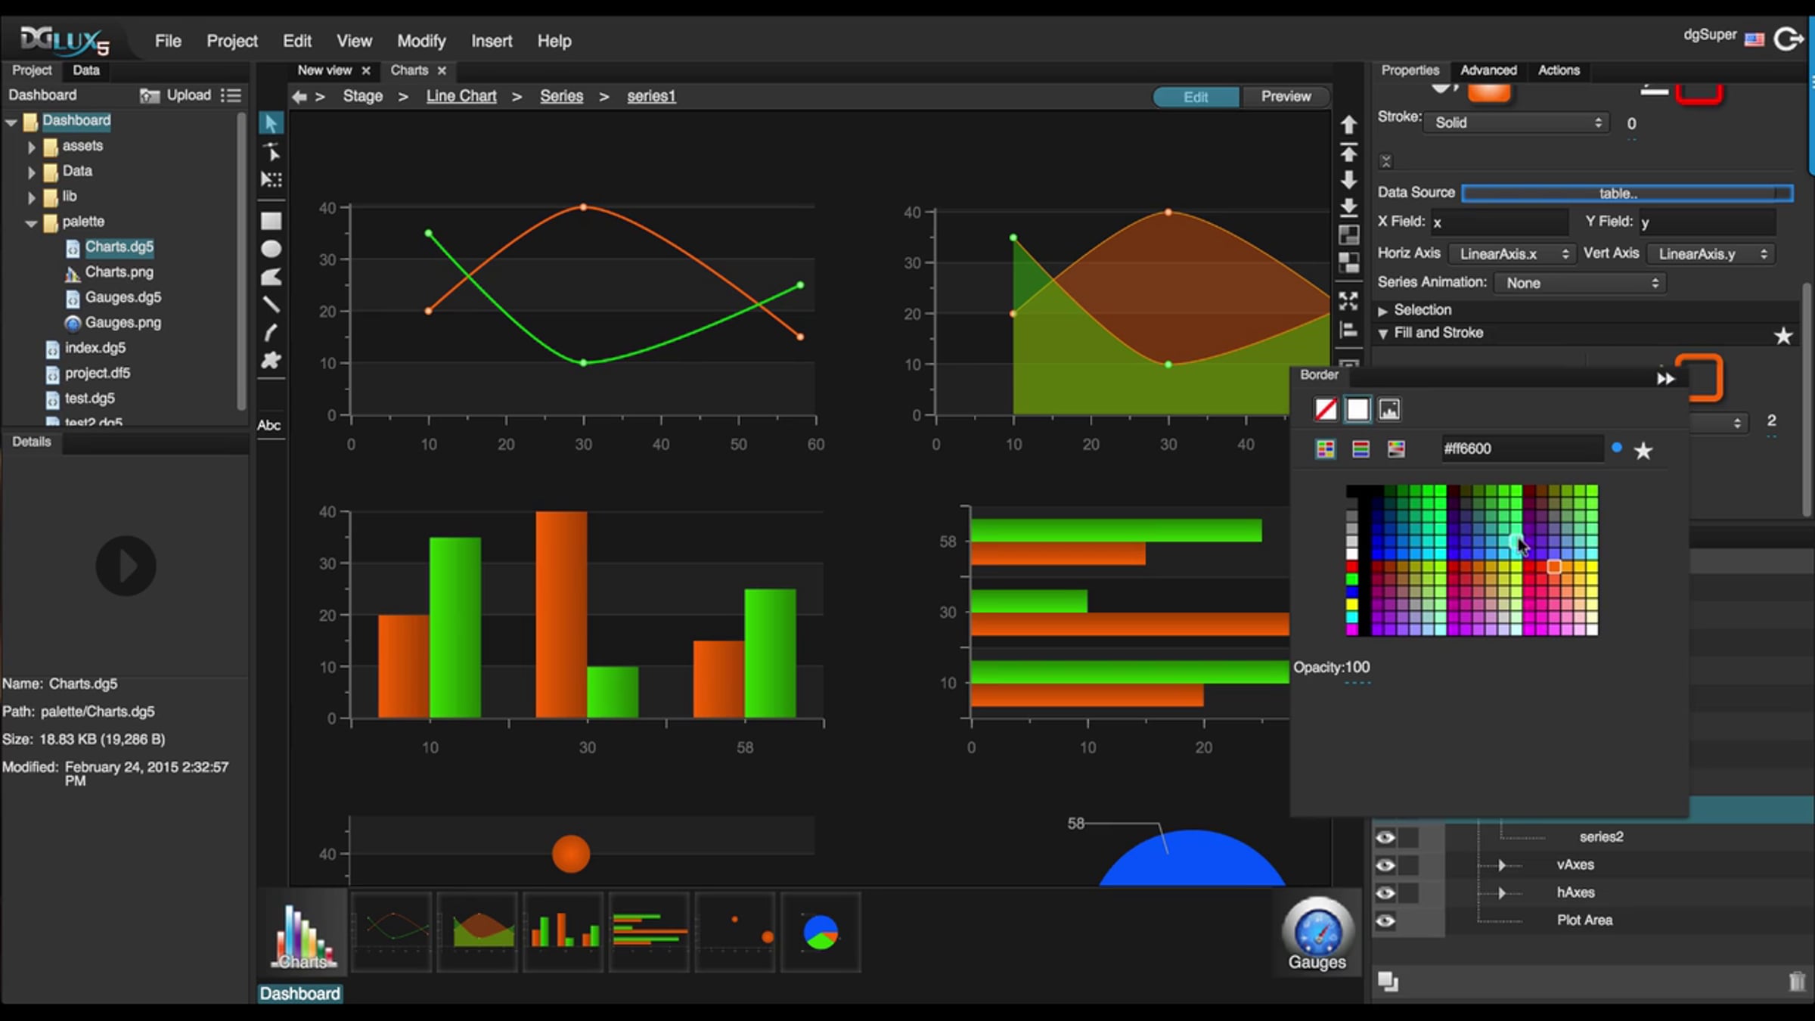
Task: Click the send backward down-arrow icon
Action: click(x=1348, y=180)
